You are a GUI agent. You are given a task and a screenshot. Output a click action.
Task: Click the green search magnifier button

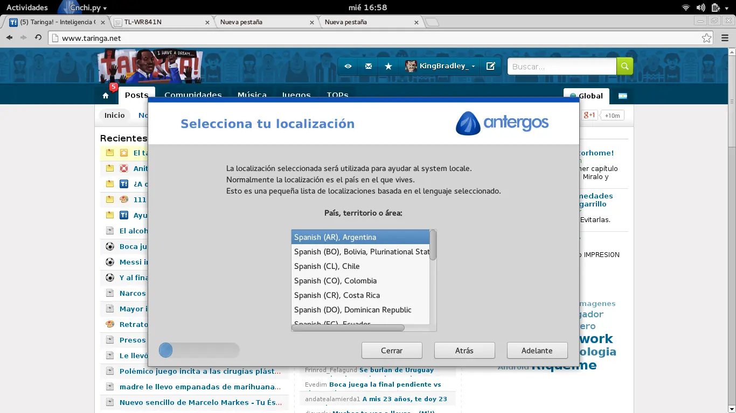[625, 66]
